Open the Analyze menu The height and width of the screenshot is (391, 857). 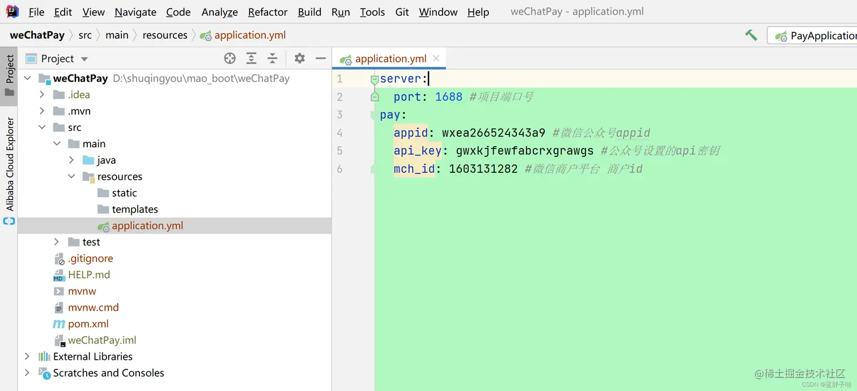click(219, 12)
